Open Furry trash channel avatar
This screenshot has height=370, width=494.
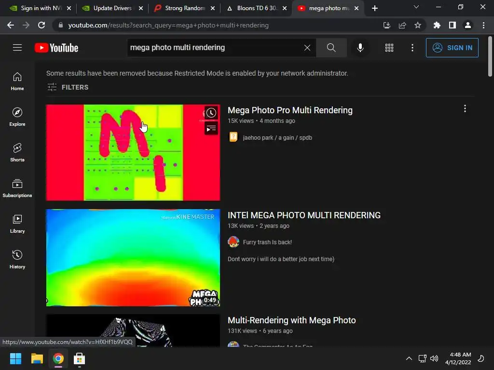click(x=233, y=242)
